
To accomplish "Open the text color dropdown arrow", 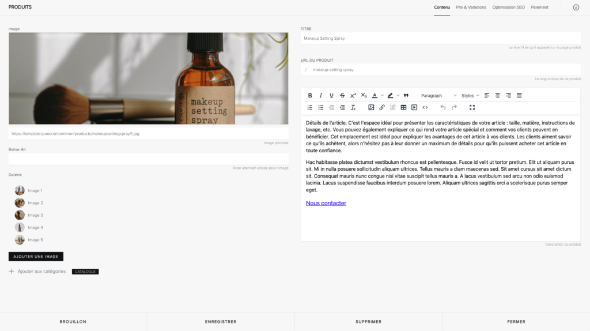I will click(383, 96).
